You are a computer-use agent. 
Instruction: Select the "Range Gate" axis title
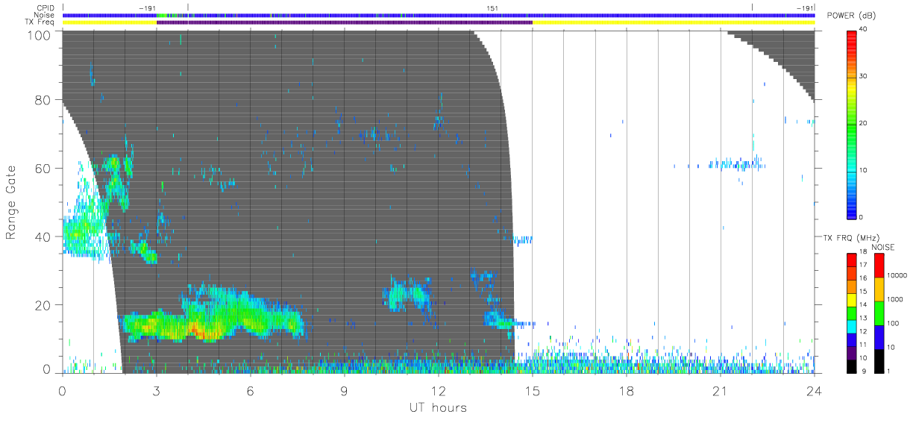point(12,201)
